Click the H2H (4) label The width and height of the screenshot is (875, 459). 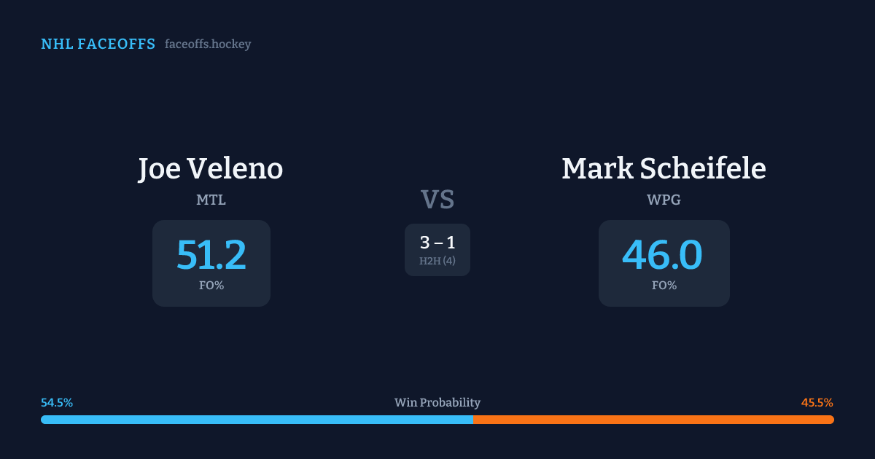click(x=437, y=261)
